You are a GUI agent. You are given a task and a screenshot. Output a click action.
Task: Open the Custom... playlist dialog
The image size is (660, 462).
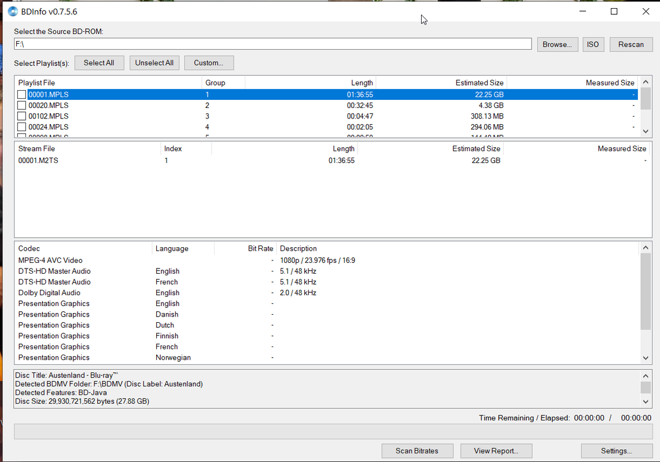point(209,62)
